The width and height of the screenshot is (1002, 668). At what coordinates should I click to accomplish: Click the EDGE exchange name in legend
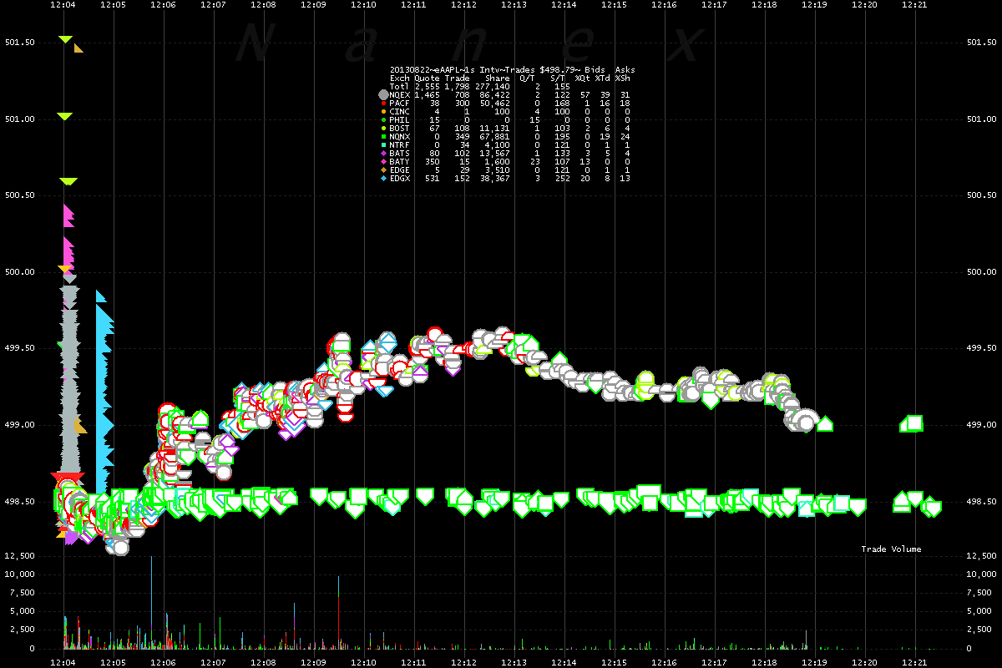[x=400, y=170]
